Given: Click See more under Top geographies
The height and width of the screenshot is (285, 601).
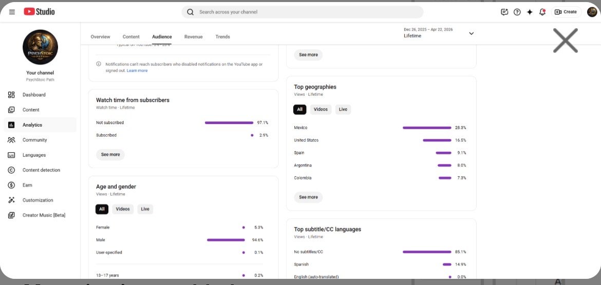Looking at the screenshot, I should click(308, 197).
